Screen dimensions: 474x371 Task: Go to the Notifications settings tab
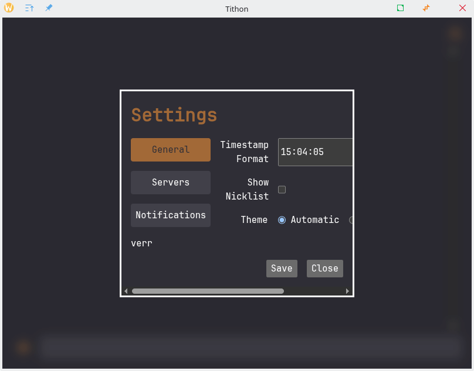coord(170,215)
